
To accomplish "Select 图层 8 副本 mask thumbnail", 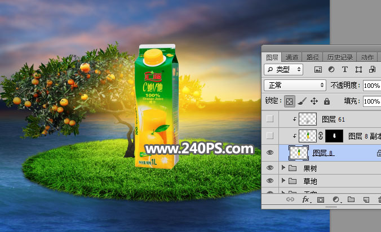I will [x=335, y=136].
